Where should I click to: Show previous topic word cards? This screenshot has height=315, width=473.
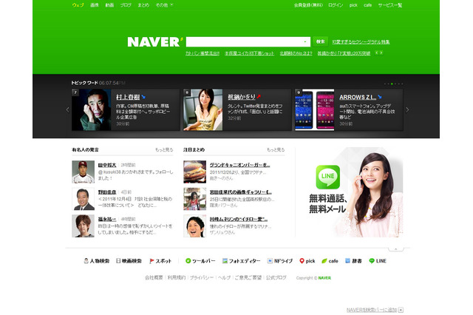[67, 110]
